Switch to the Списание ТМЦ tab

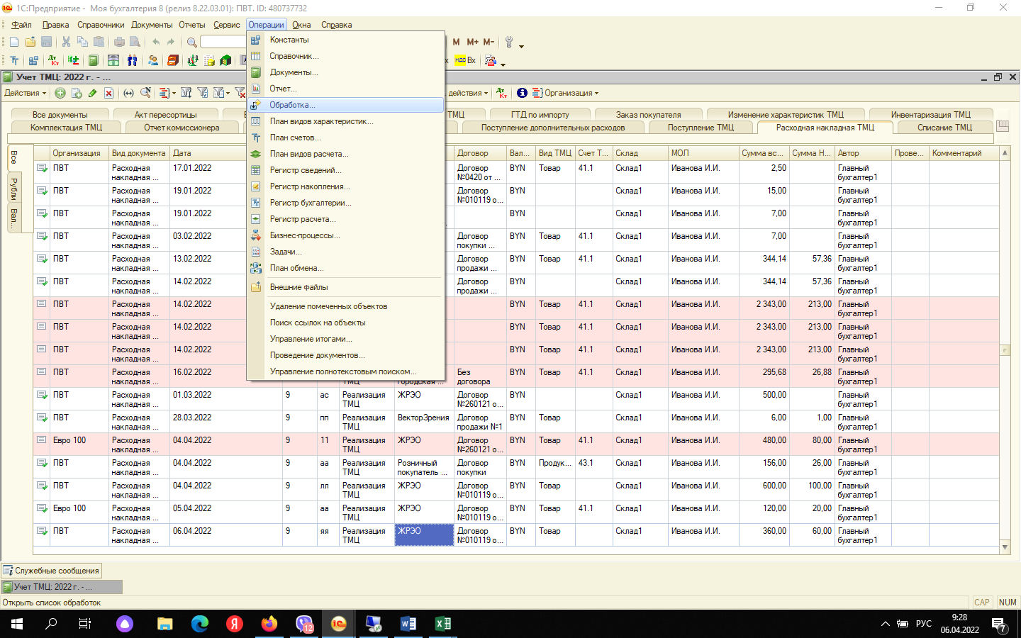pos(944,128)
